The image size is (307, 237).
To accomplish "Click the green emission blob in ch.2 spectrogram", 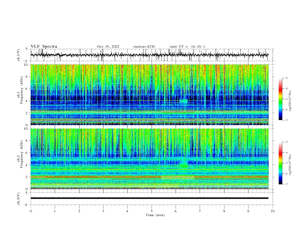I will tap(184, 165).
